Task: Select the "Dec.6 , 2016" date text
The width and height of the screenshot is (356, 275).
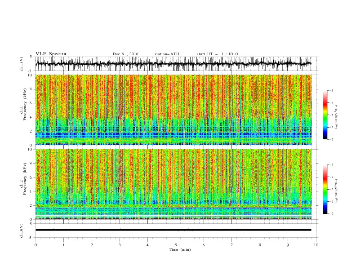Action: coord(125,54)
